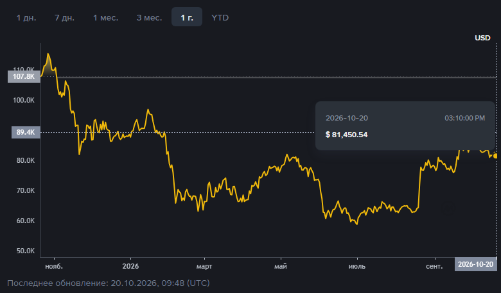501x293 pixels.
Task: Click the июль date axis label
Action: pyautogui.click(x=357, y=266)
